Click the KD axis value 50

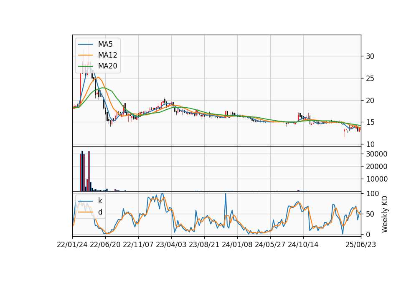point(370,214)
